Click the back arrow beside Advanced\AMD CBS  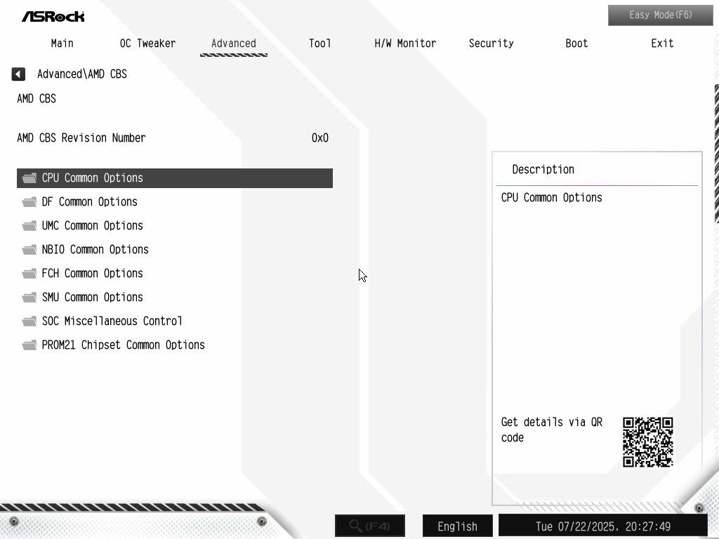tap(18, 74)
